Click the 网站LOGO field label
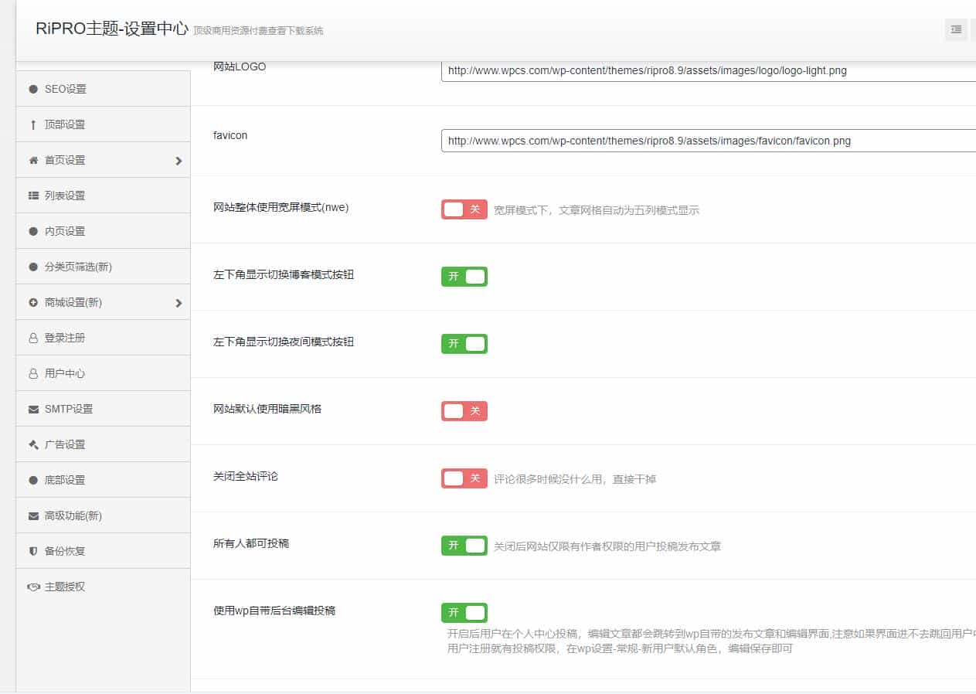This screenshot has width=976, height=694. pos(240,67)
